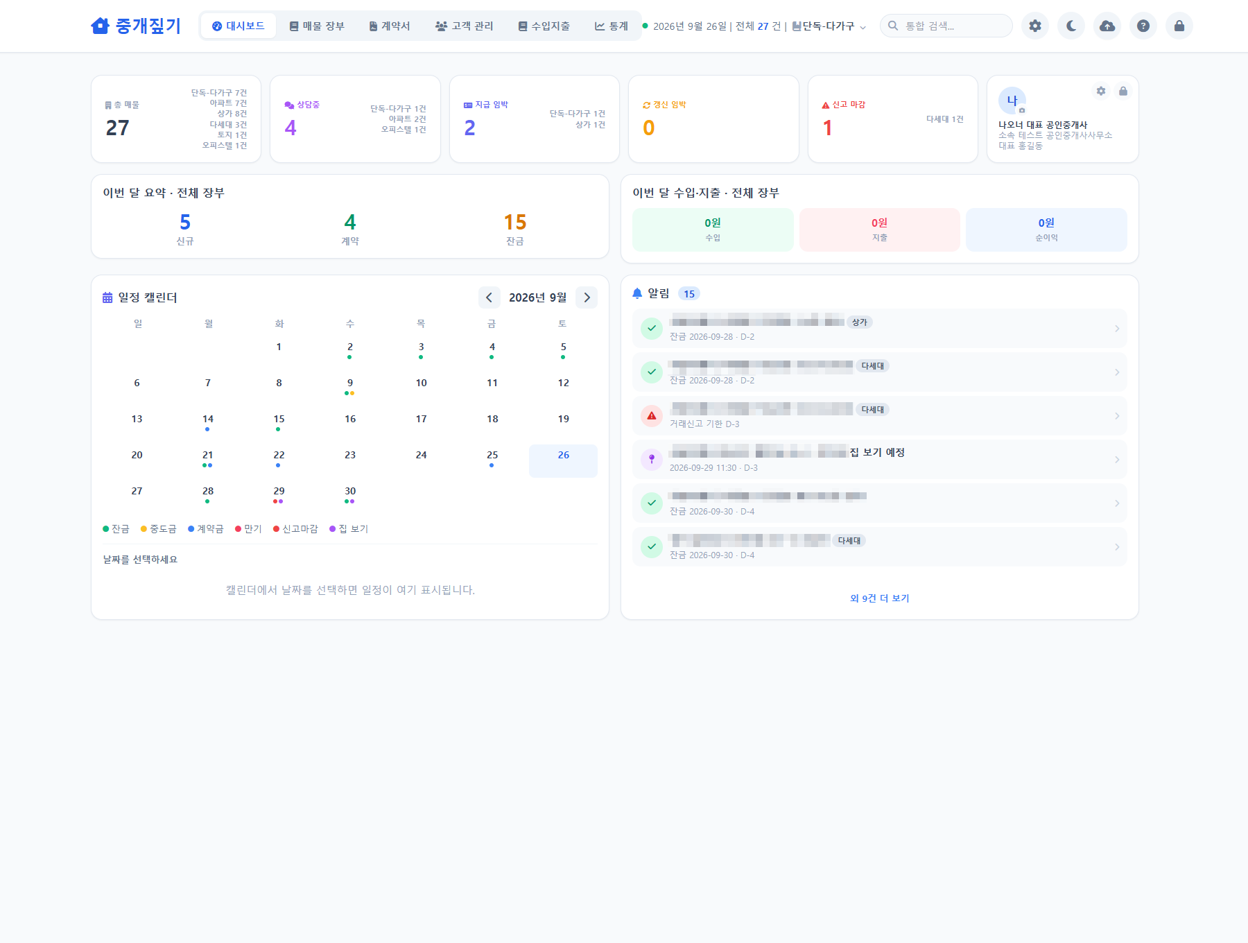Click blue 순이익 0원 box
The height and width of the screenshot is (943, 1248).
(1046, 230)
